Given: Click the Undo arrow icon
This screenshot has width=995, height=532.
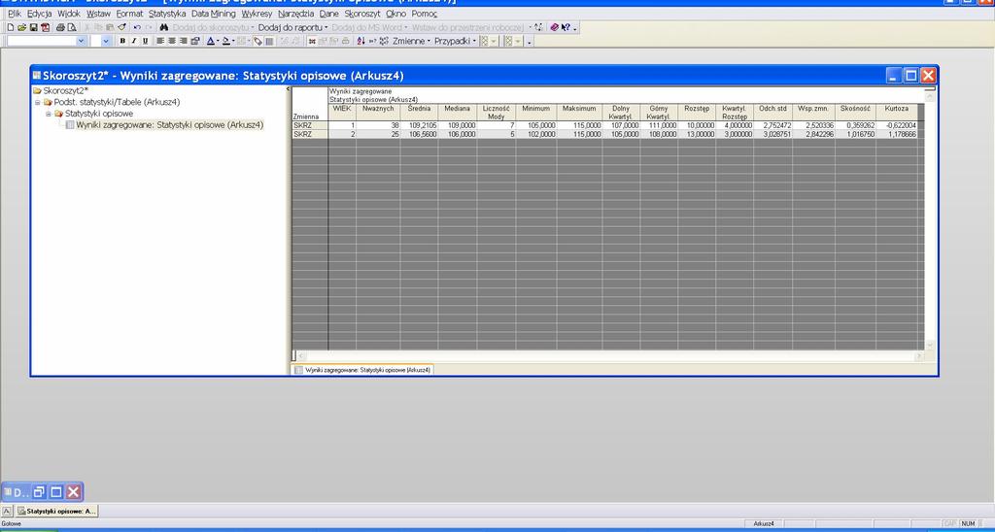Looking at the screenshot, I should [137, 27].
